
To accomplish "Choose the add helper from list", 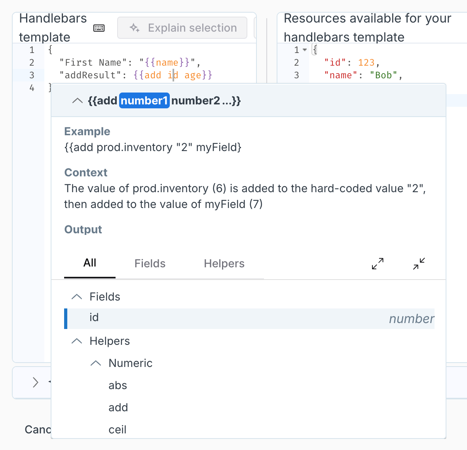I will tap(118, 408).
